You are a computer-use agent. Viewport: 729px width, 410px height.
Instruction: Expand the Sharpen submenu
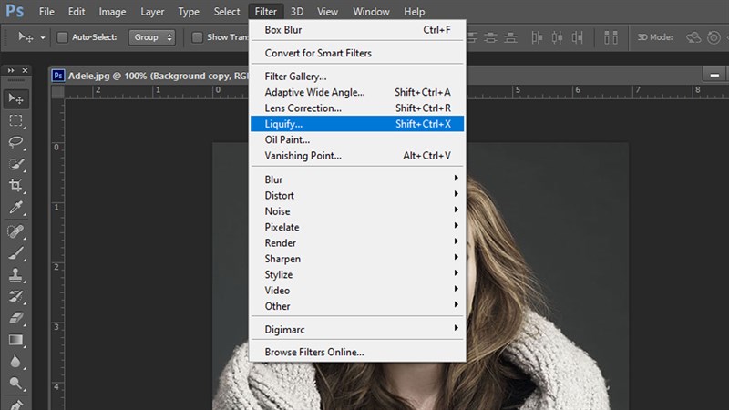click(357, 259)
